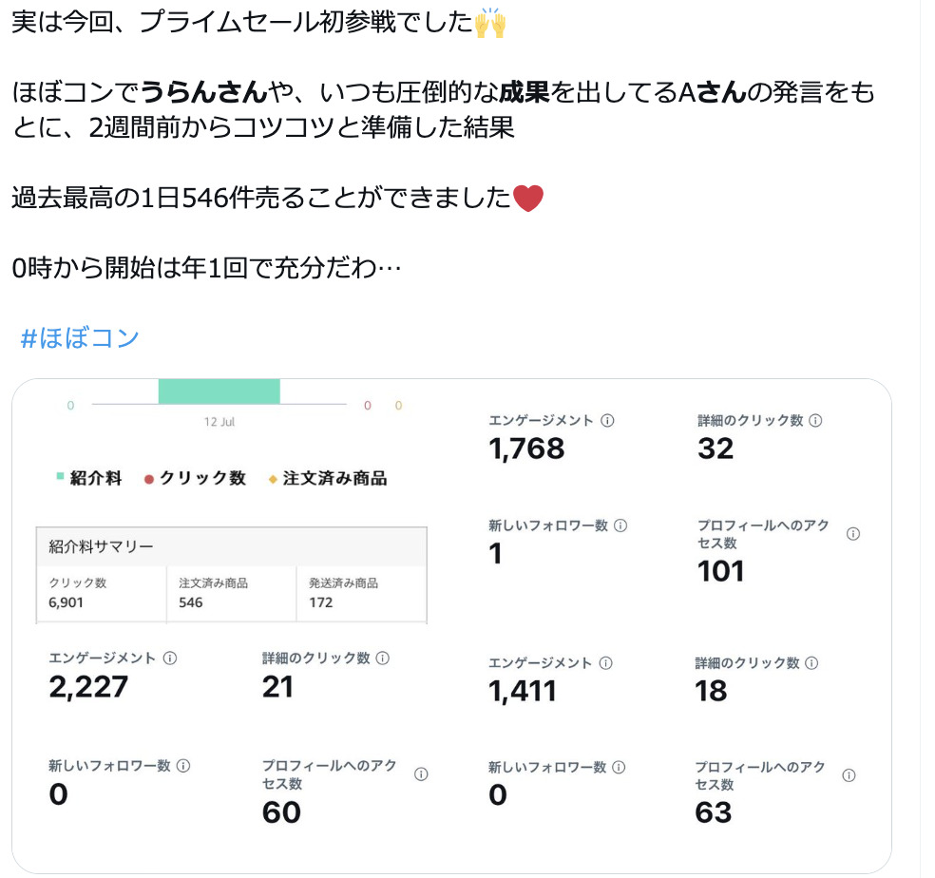Toggle the 紹介料 green legend item
This screenshot has width=935, height=878.
point(89,478)
